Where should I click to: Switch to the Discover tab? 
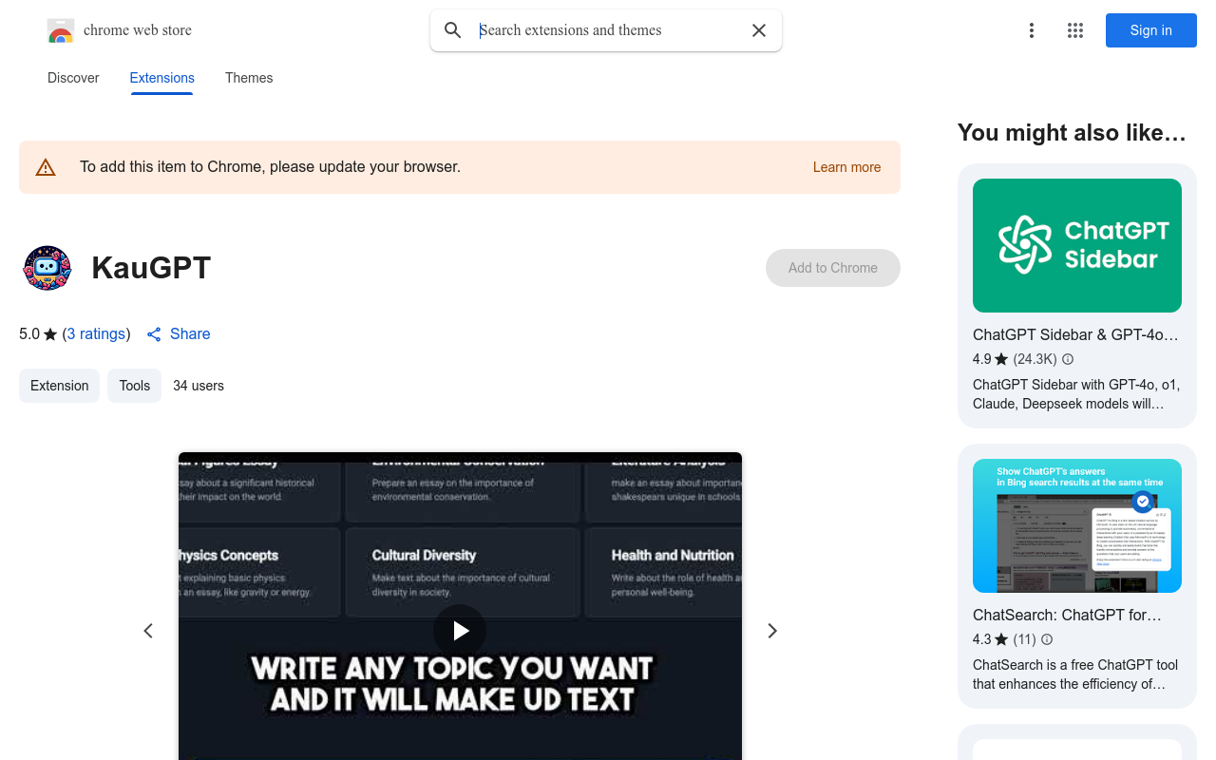73,78
